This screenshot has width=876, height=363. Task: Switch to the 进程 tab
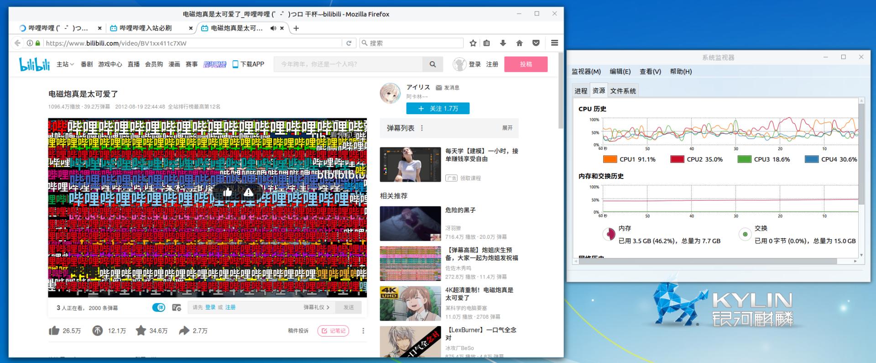[581, 91]
